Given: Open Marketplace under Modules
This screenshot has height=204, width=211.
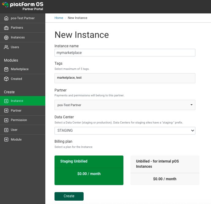Looking at the screenshot, I should tap(23, 69).
